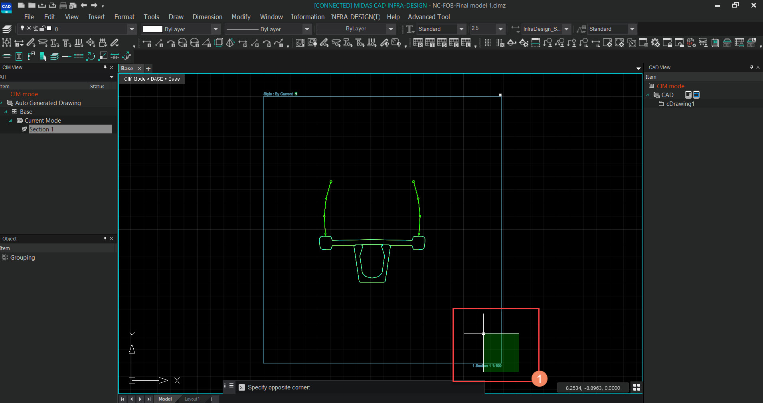Toggle layer 0 viewport freeze icon
This screenshot has height=403, width=763.
(x=36, y=28)
